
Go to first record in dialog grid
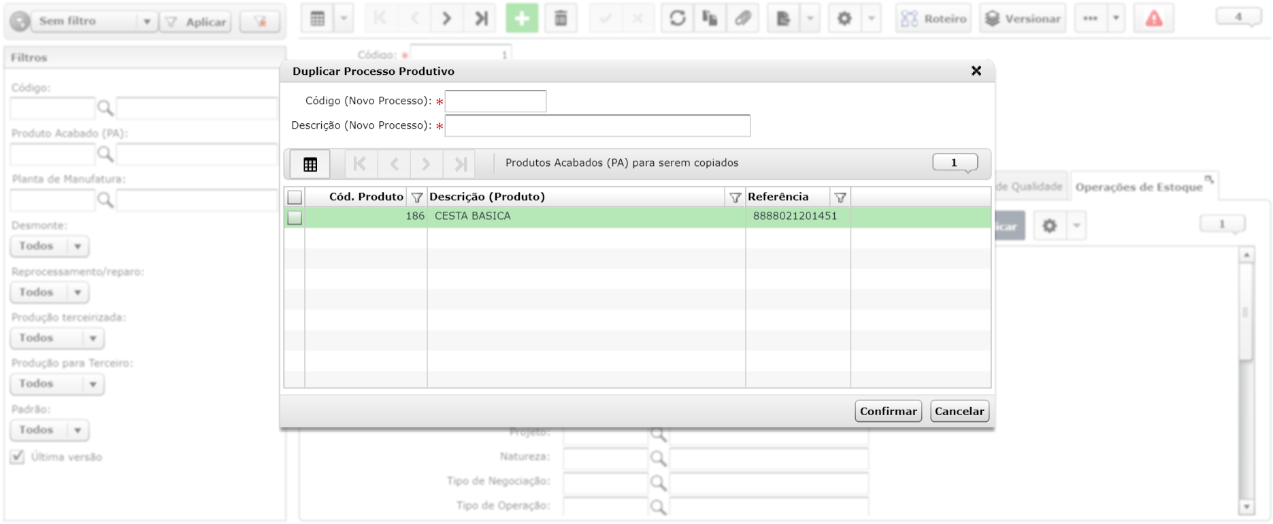360,164
